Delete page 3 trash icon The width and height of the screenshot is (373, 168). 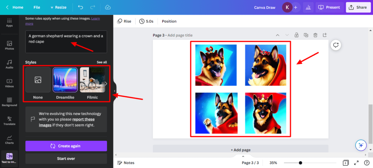coord(315,35)
